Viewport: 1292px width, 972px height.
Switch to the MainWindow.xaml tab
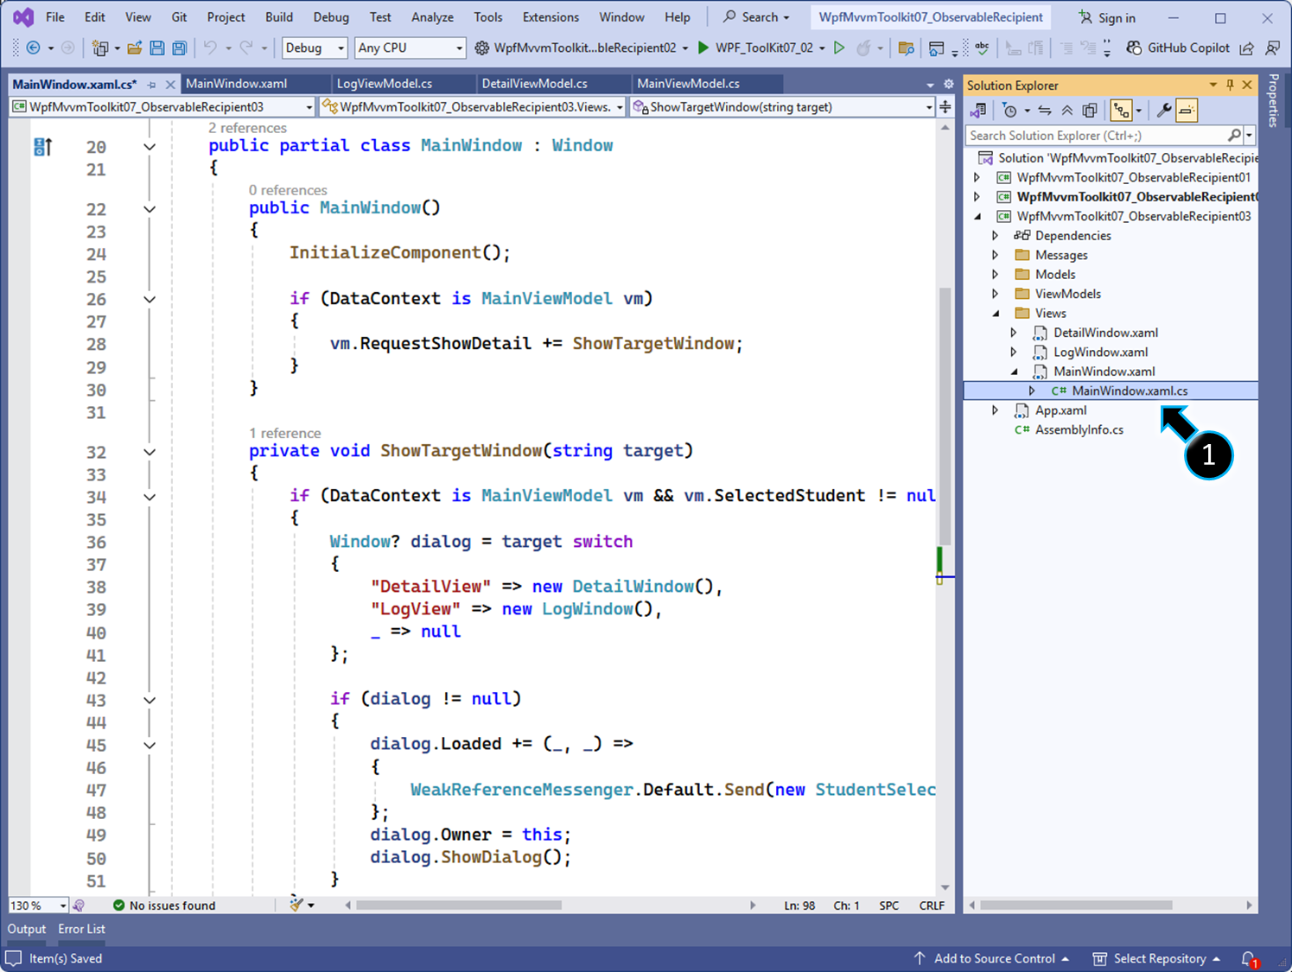[237, 84]
